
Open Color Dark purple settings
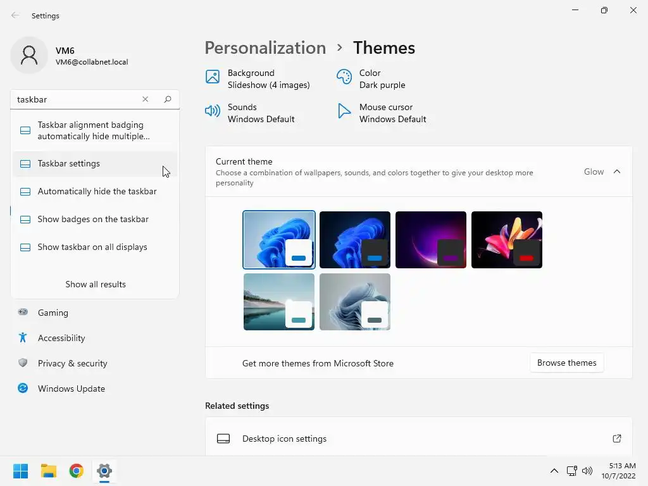tap(371, 79)
